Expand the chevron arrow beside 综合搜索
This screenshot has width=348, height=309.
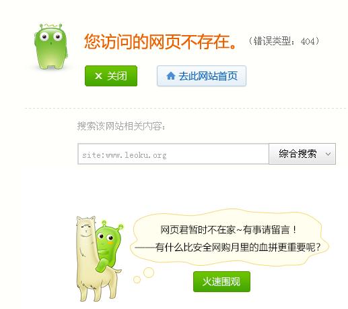pyautogui.click(x=328, y=154)
